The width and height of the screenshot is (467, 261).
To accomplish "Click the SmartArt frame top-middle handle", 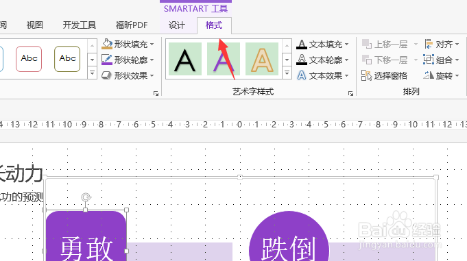I will pyautogui.click(x=240, y=177).
